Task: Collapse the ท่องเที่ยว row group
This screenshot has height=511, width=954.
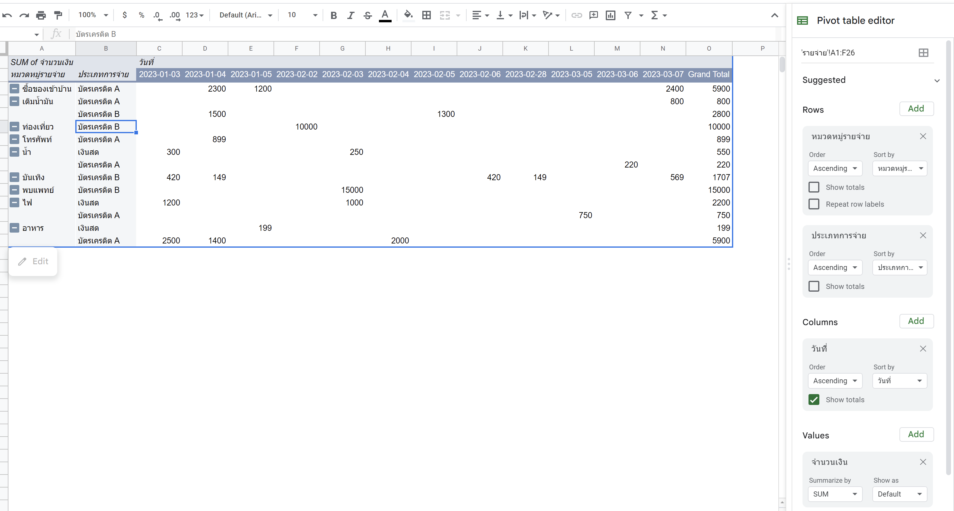Action: (14, 127)
